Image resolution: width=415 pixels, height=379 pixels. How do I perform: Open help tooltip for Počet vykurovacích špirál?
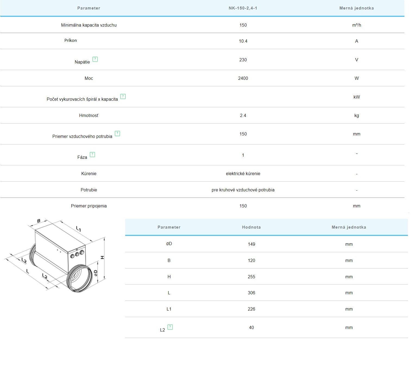123,96
